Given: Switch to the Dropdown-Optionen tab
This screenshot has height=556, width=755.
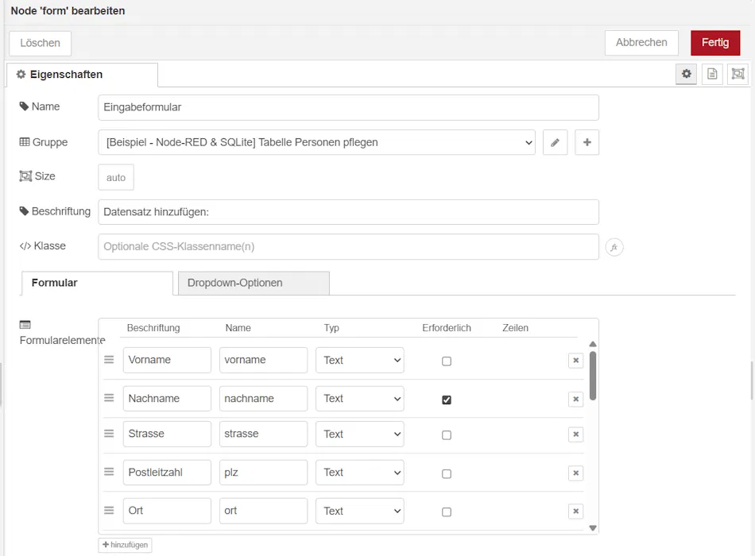Looking at the screenshot, I should 252,283.
